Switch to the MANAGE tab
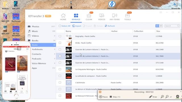The width and height of the screenshot is (182, 102). pyautogui.click(x=76, y=17)
